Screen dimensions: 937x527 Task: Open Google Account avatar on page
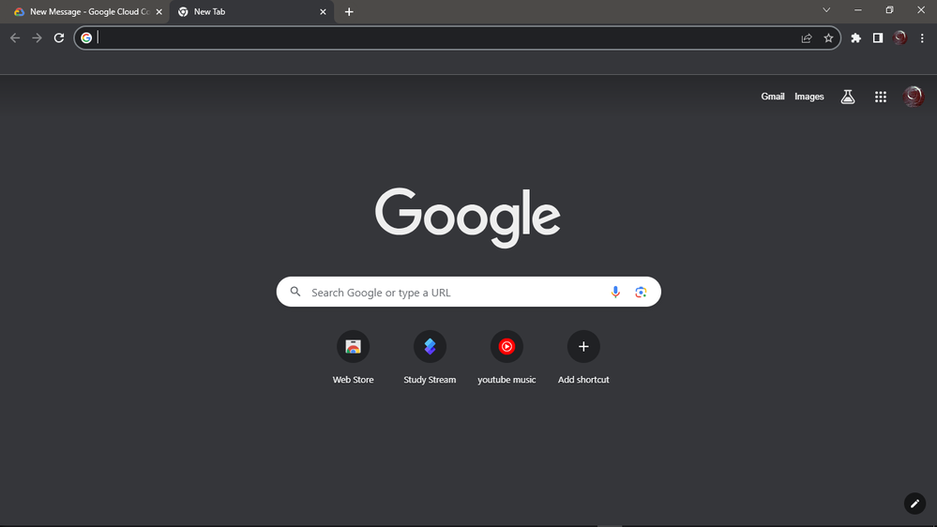point(914,97)
